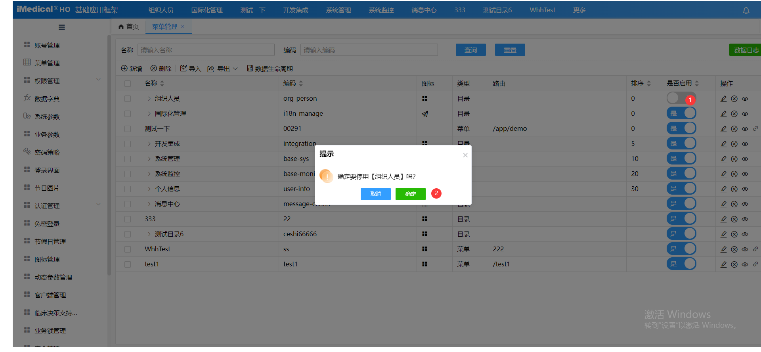Expand the 测试目录6 tree row
The width and height of the screenshot is (761, 352).
click(x=149, y=234)
